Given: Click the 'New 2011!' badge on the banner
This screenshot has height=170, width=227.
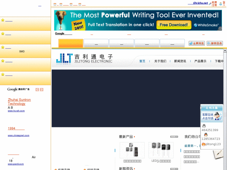Looking at the screenshot, I should (78, 25).
